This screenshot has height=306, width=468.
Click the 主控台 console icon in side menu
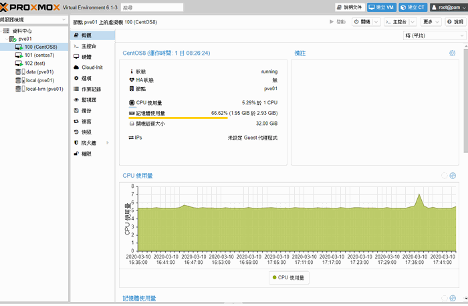[76, 46]
